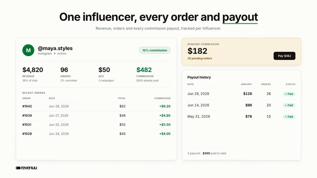Click the $48 order total
The height and width of the screenshot is (178, 317).
click(122, 116)
